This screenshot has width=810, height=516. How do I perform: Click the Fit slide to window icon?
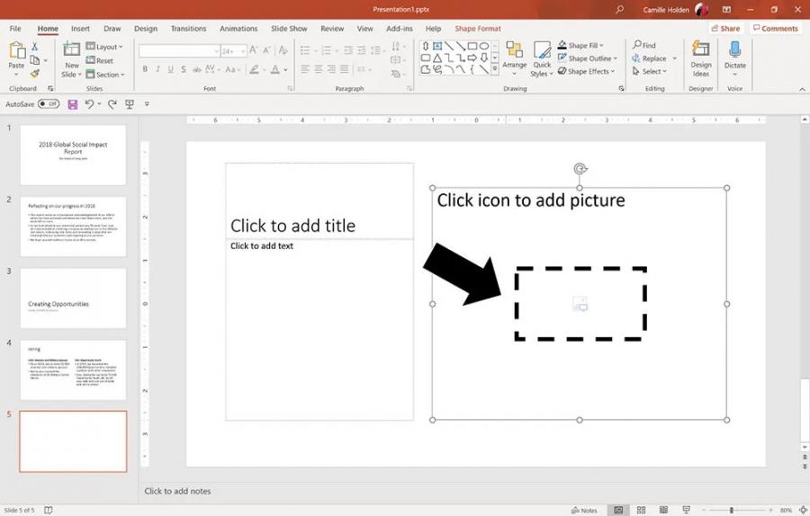coord(803,510)
